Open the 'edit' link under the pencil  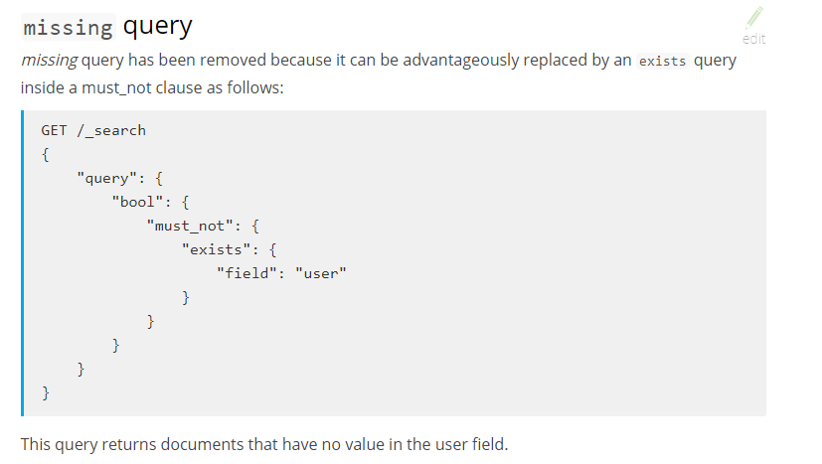coord(753,39)
